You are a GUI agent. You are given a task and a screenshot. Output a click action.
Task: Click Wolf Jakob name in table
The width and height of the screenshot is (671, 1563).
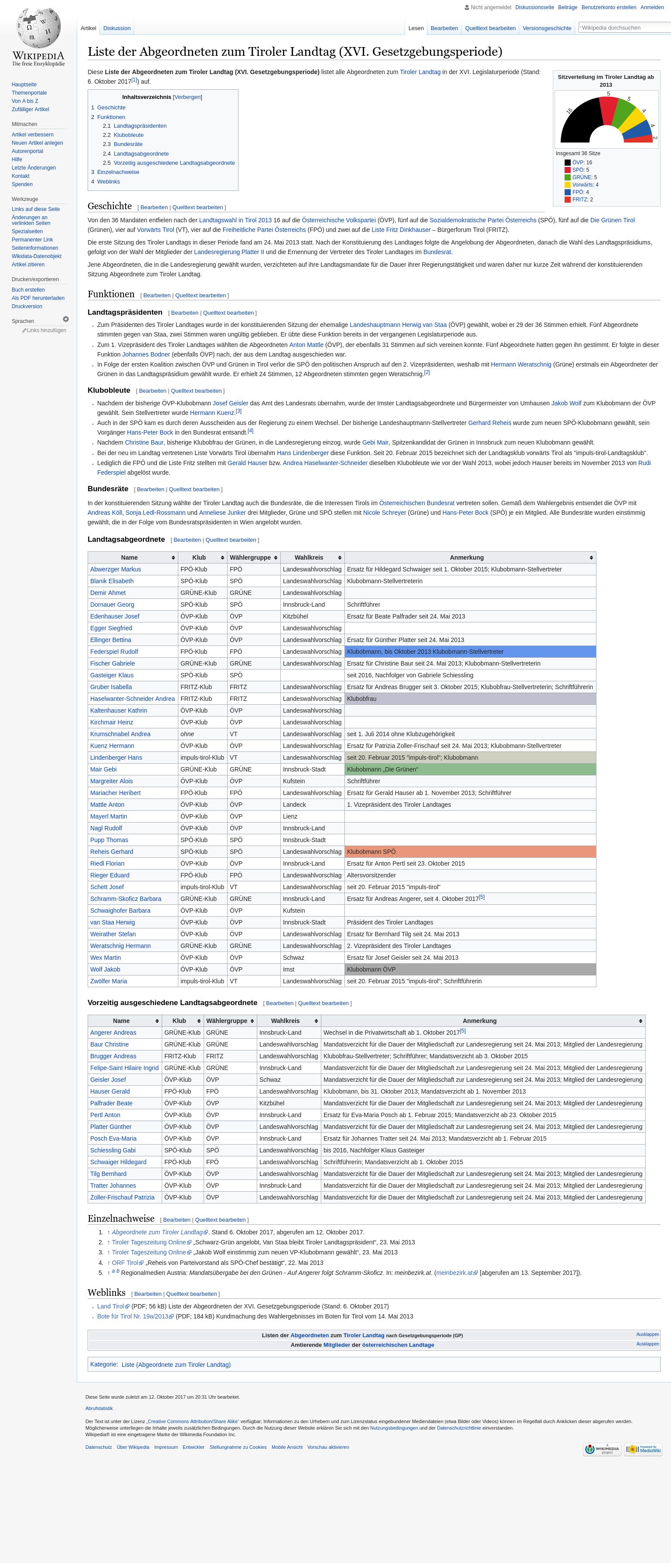point(106,970)
